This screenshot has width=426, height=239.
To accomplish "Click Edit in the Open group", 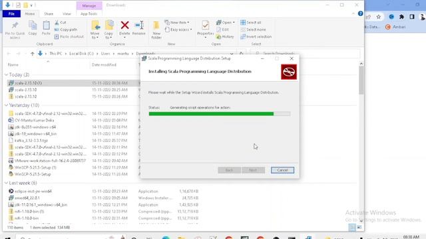I will tap(222, 29).
